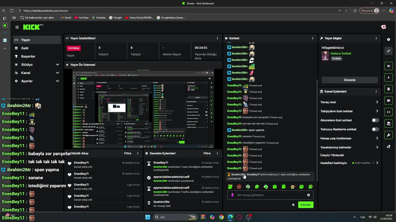Toggle the note page widget icon in the right rail
Screen dimensions: 396x222
[389, 89]
